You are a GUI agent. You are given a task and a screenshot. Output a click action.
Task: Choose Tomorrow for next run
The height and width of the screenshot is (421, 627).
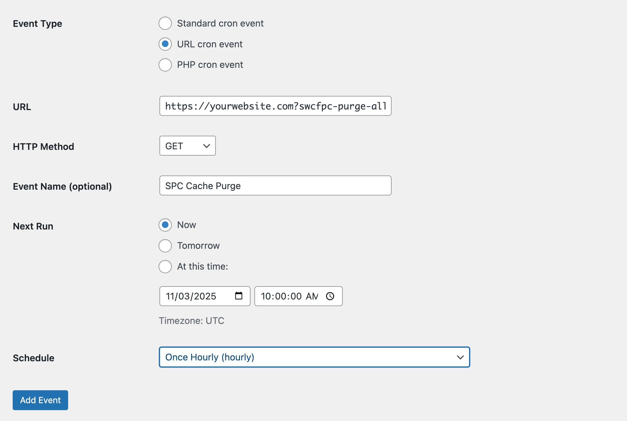[x=165, y=246]
